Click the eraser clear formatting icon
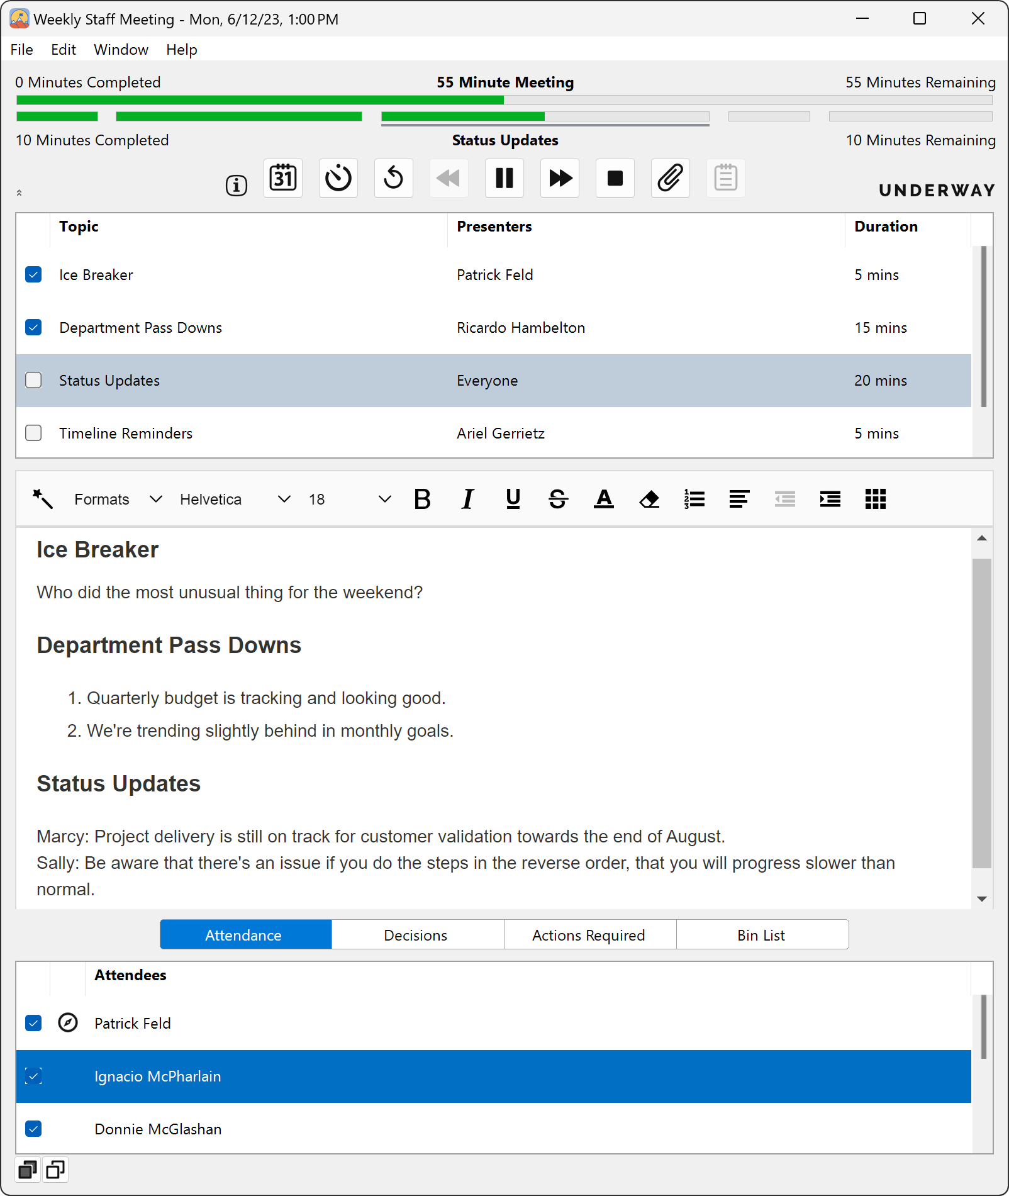The width and height of the screenshot is (1009, 1196). point(649,500)
